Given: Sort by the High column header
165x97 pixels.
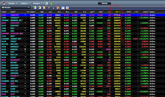Looking at the screenshot, I should (x=42, y=12).
